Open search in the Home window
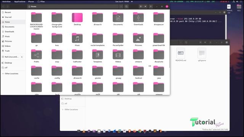This screenshot has height=137, width=244. pos(127,6)
